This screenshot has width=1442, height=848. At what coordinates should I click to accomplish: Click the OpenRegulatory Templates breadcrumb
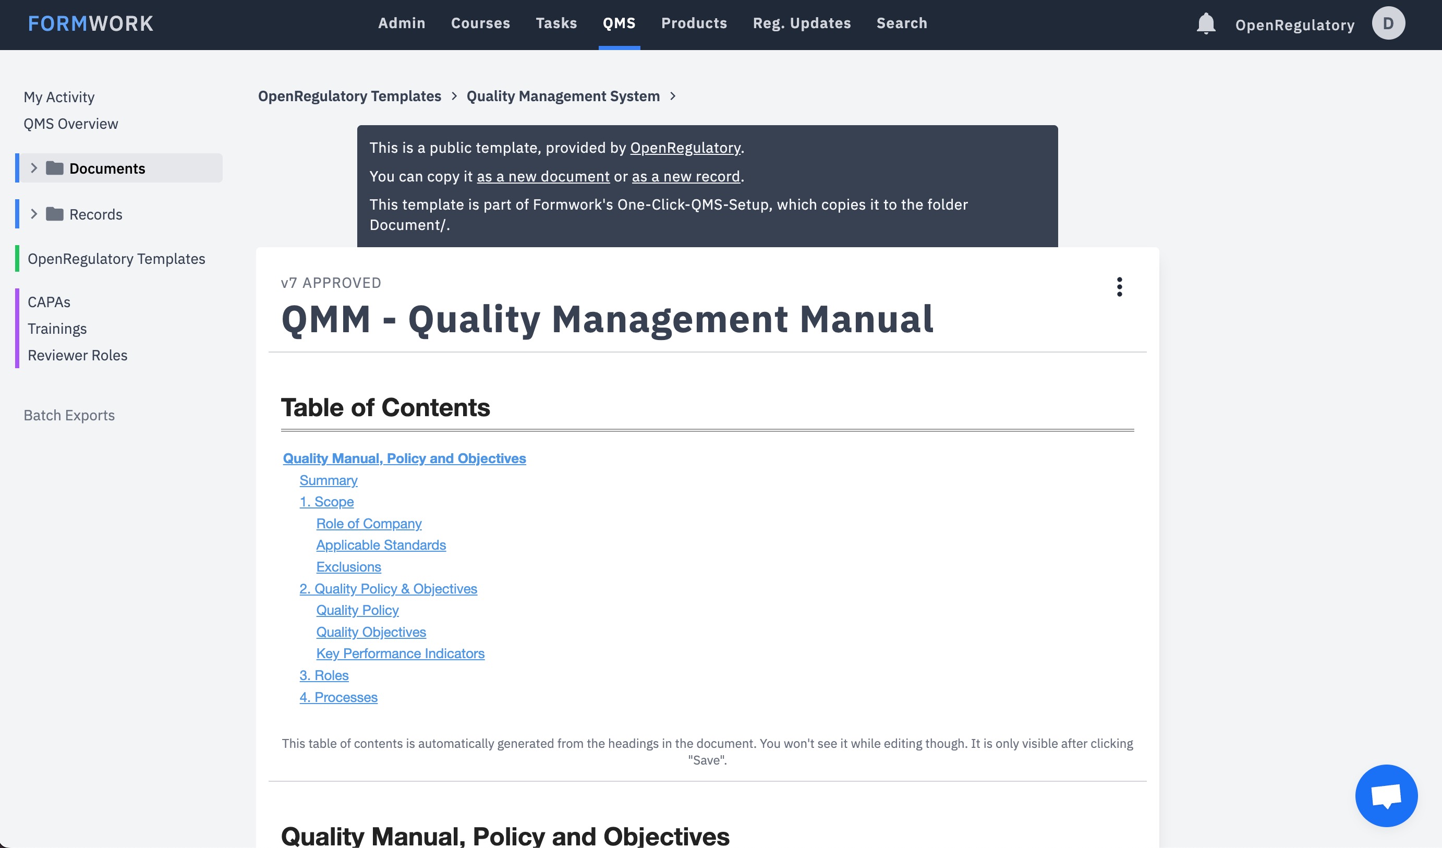(x=349, y=96)
